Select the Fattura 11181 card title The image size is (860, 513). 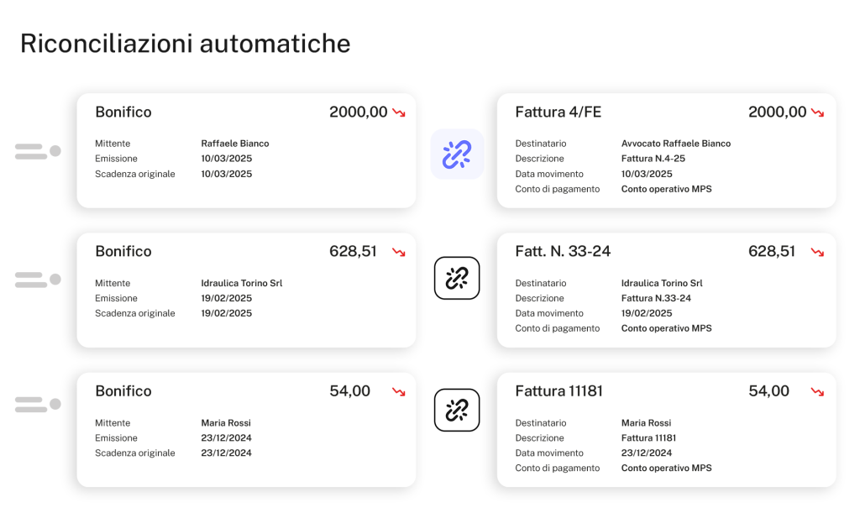(558, 391)
